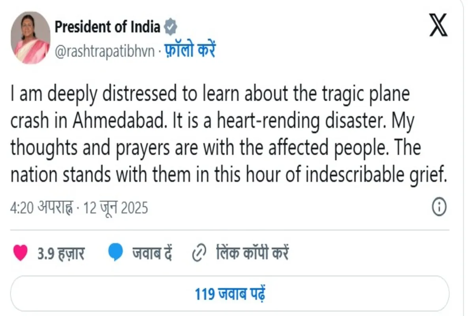Open '119 जवाब पढ़ें' to read replies

230,292
